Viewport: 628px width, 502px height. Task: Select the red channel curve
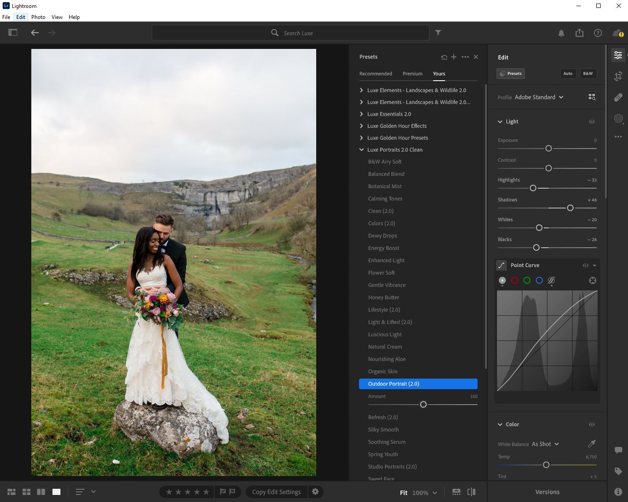(514, 280)
